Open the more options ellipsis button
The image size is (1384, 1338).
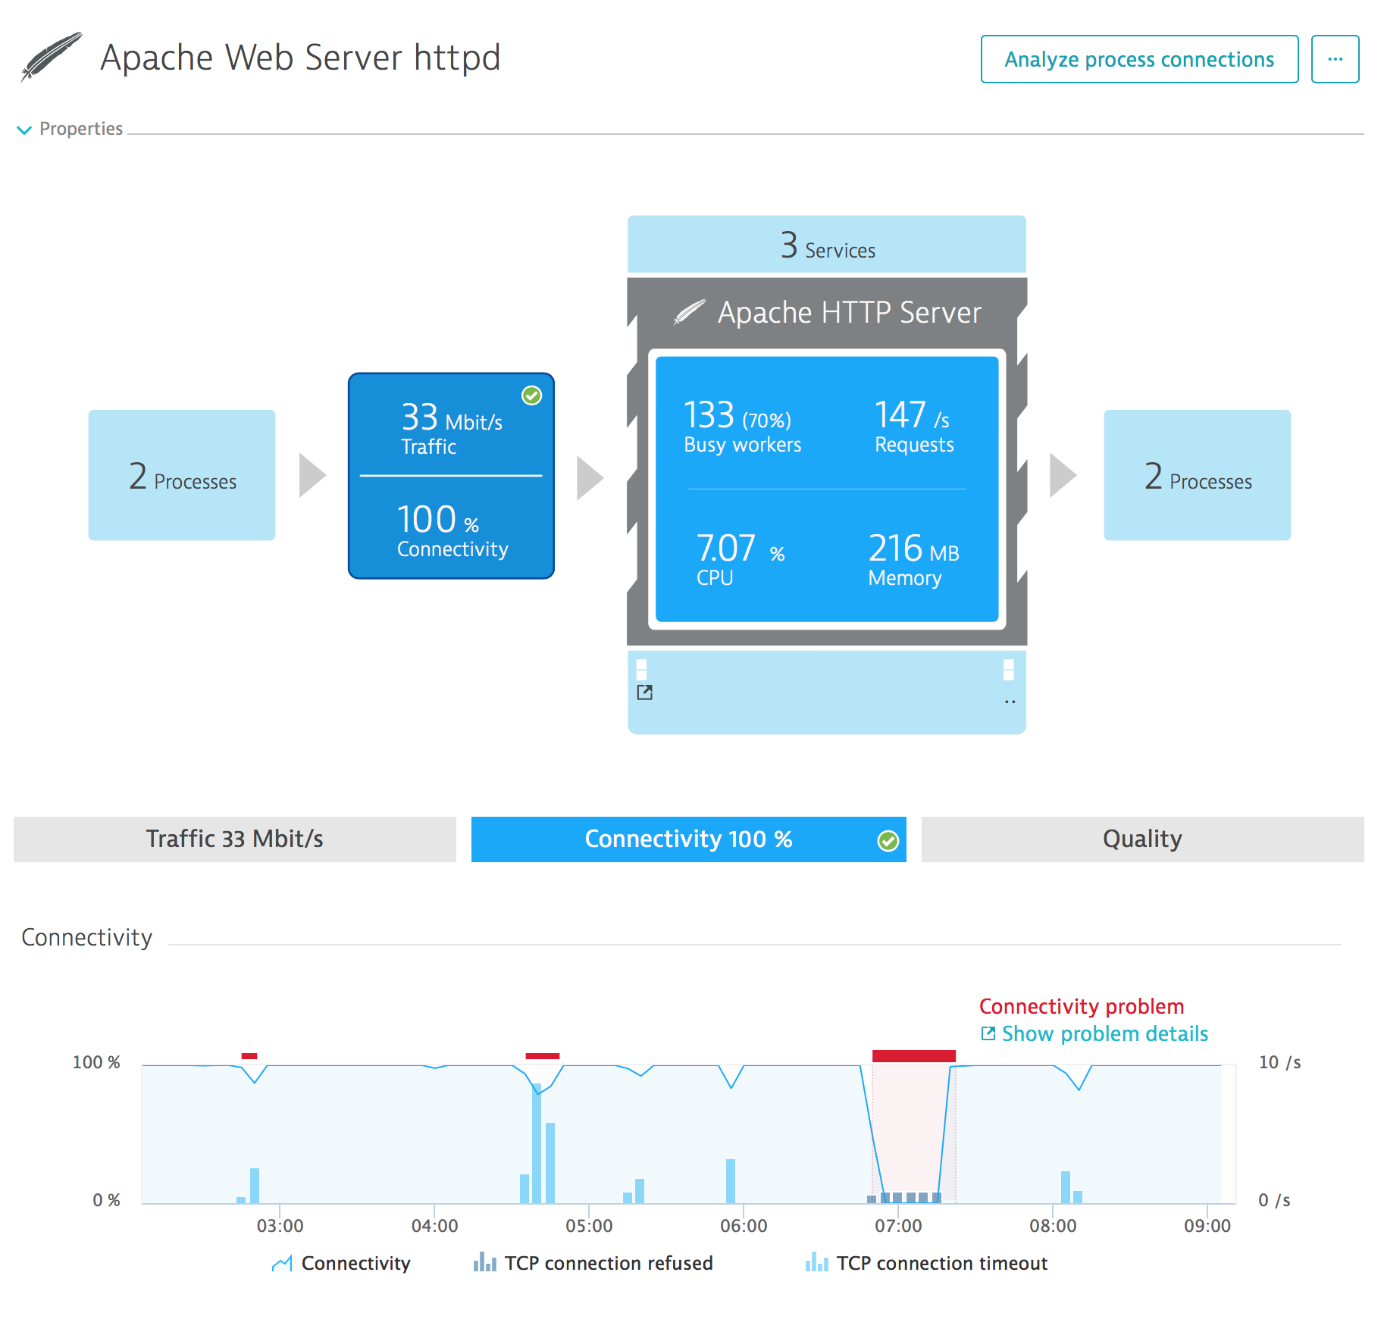pos(1335,59)
